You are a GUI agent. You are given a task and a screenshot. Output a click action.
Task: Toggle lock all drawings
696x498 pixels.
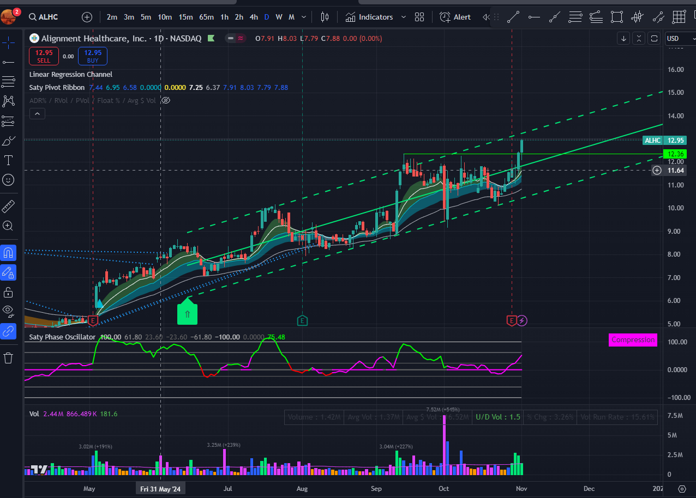8,292
